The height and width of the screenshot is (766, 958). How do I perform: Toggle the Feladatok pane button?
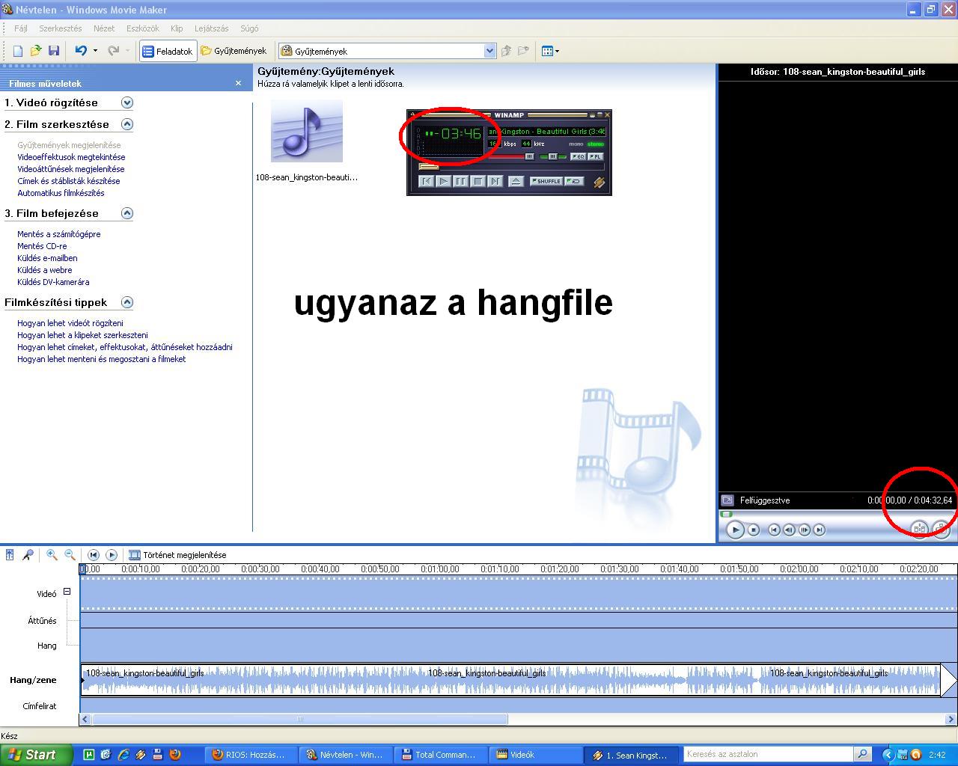(x=168, y=51)
